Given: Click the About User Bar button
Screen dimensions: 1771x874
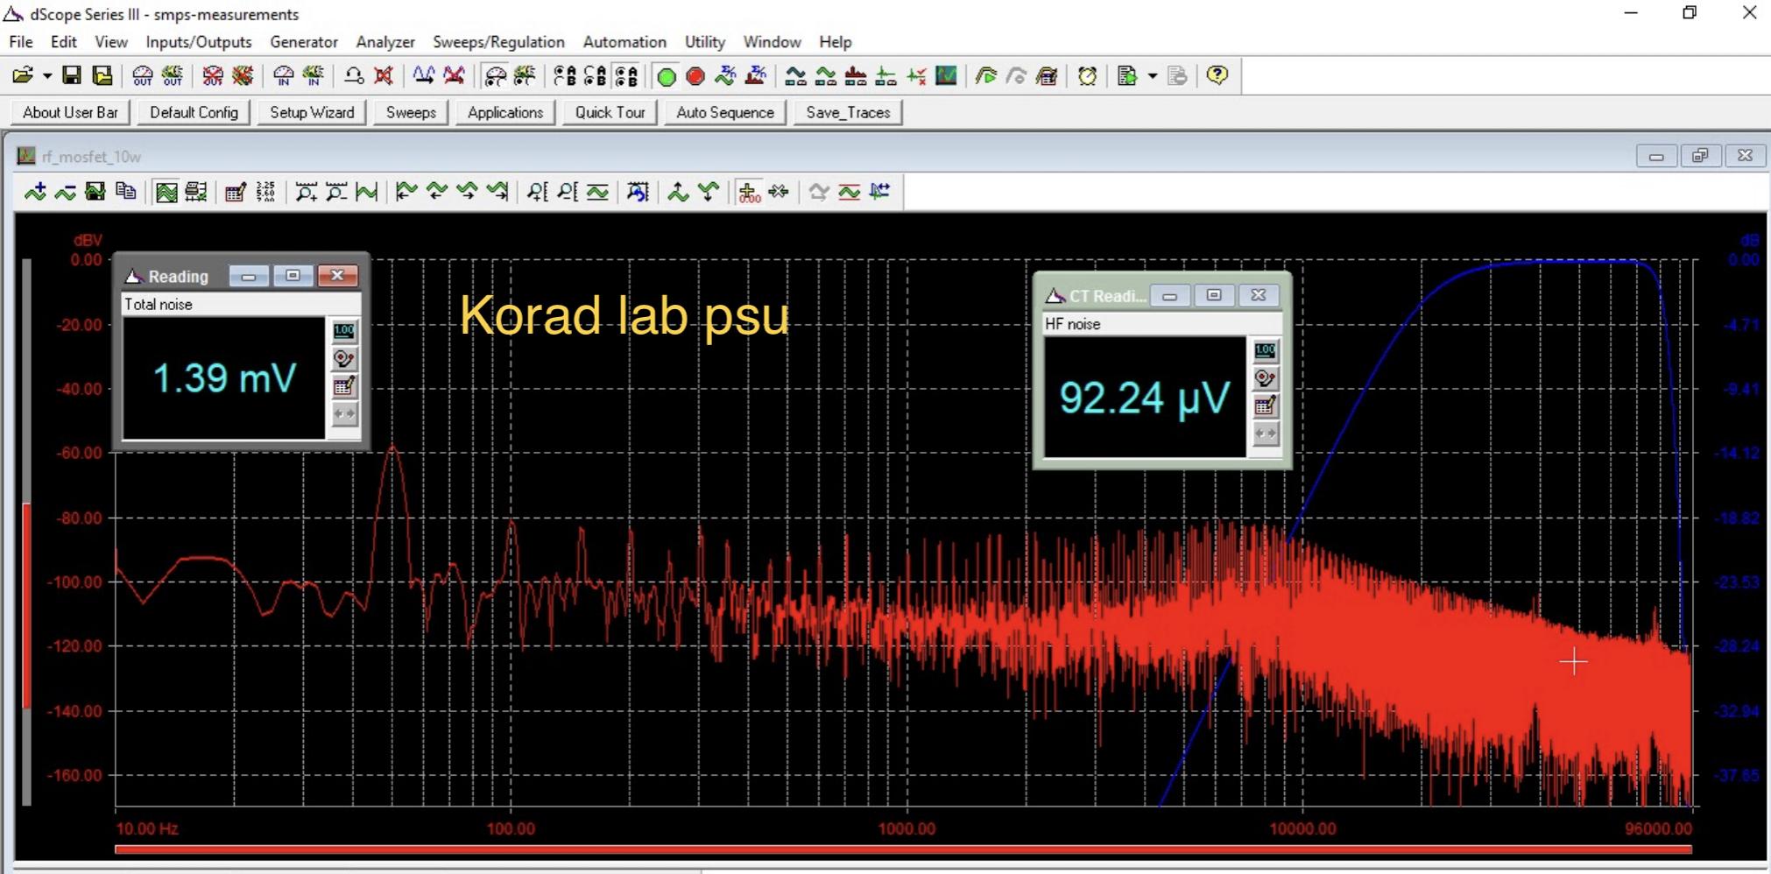Looking at the screenshot, I should point(70,112).
